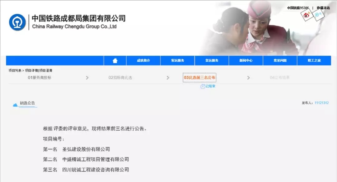Viewport: 337px width, 182px height.
Task: Click the 中国铁路95306 link
Action: 298,8
